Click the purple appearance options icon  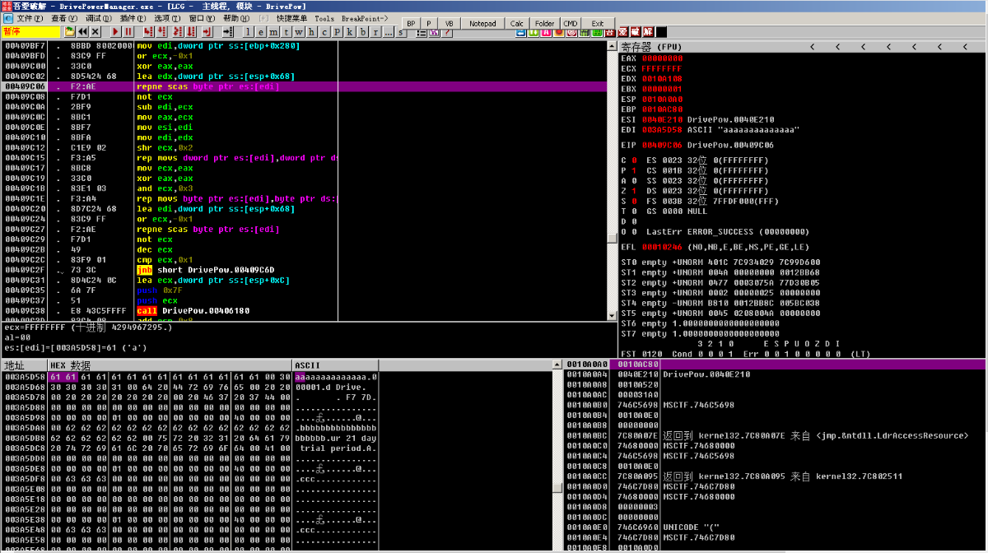434,34
